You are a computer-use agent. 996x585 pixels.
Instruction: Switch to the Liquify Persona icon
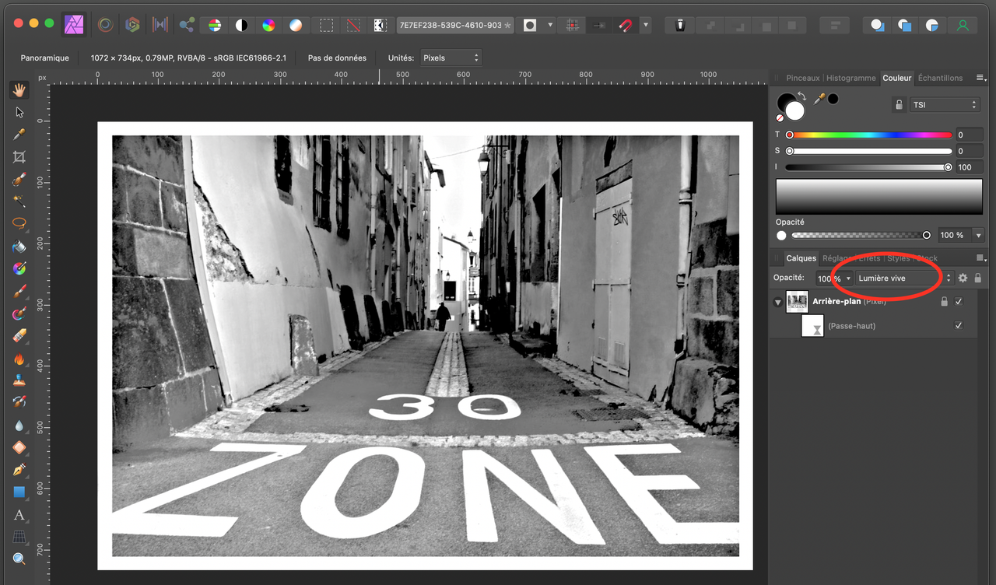coord(105,25)
